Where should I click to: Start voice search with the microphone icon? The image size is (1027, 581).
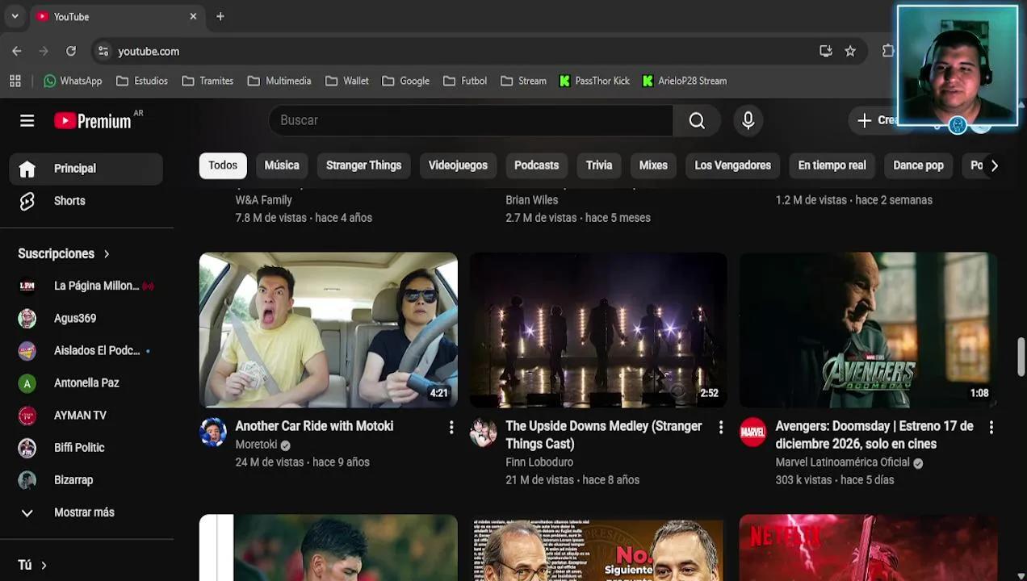point(748,120)
